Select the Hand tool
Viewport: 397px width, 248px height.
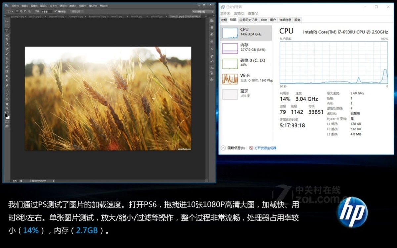(7, 104)
